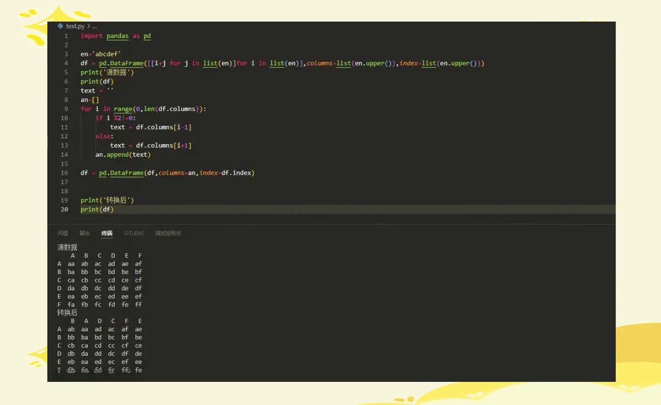Screen dimensions: 661x405
Task: Click the 转换后 label in terminal output
Action: 68,312
